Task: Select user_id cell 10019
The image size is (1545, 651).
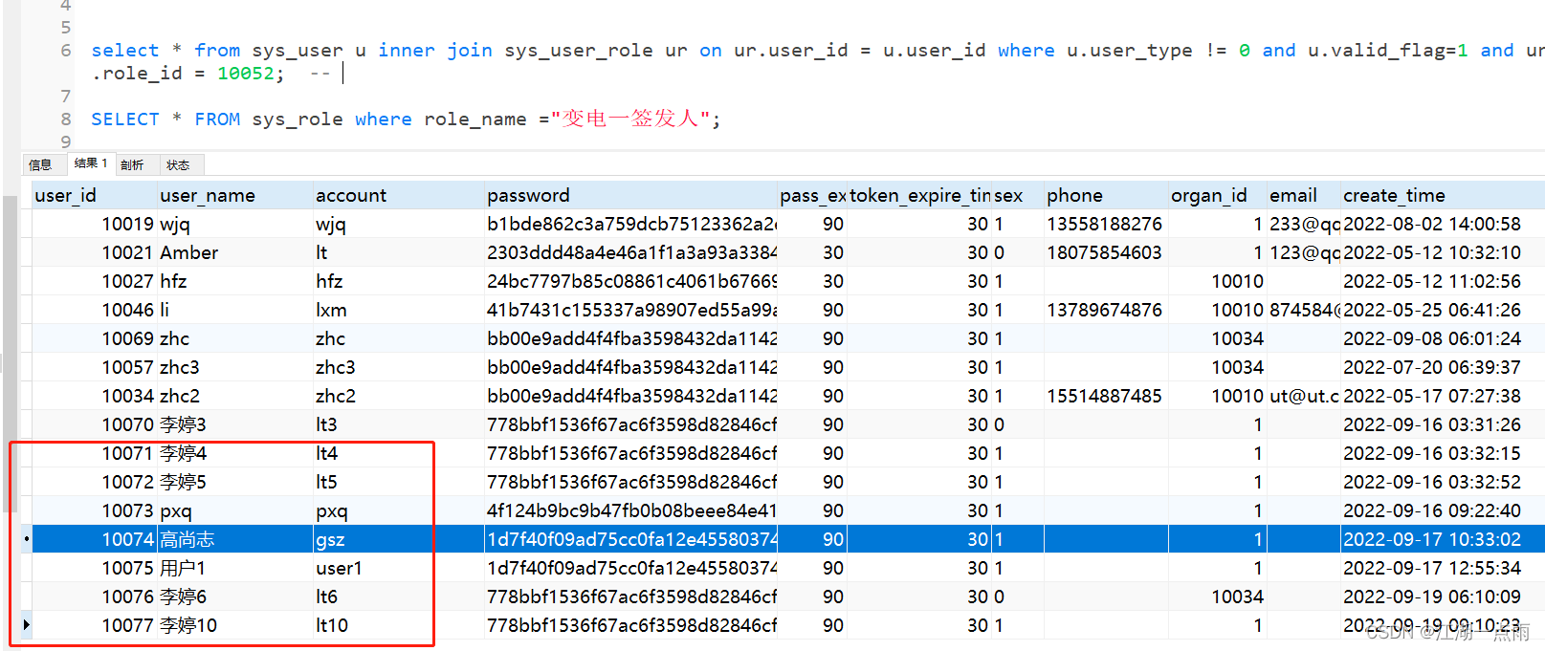Action: coord(94,224)
